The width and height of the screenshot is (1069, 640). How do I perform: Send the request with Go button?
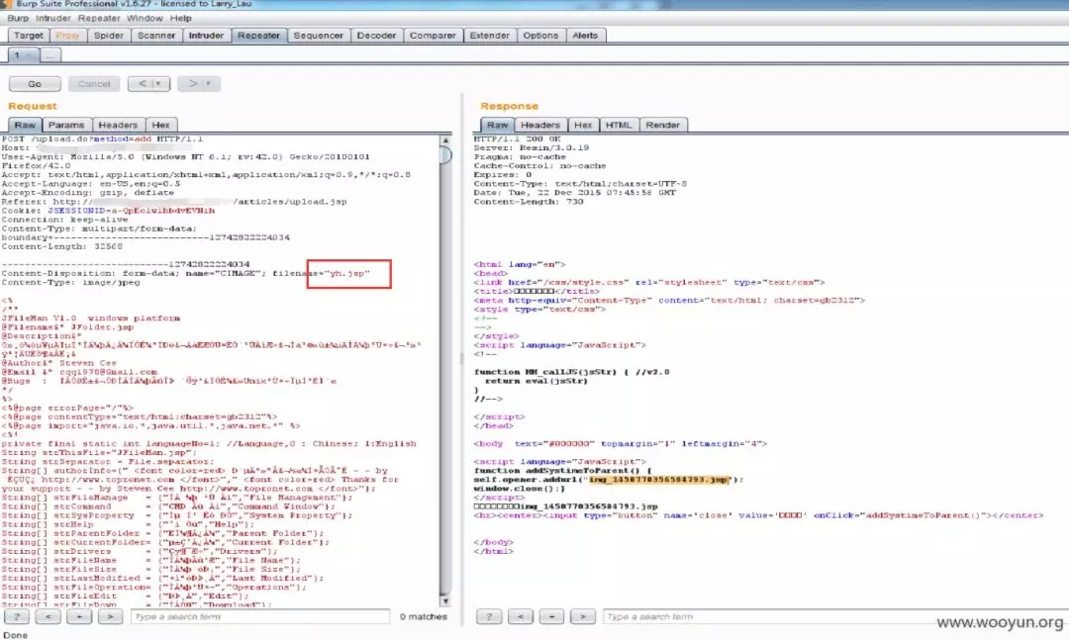click(35, 84)
